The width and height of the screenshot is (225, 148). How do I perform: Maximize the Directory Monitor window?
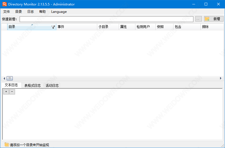[206, 4]
